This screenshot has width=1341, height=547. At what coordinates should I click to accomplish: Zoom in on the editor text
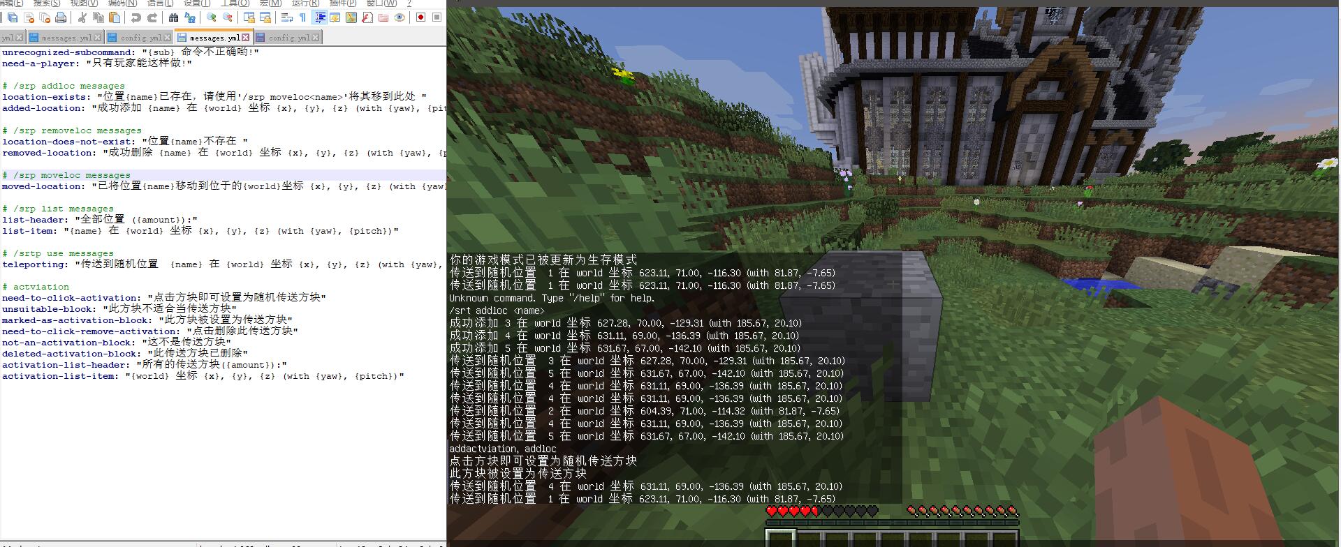pos(212,17)
